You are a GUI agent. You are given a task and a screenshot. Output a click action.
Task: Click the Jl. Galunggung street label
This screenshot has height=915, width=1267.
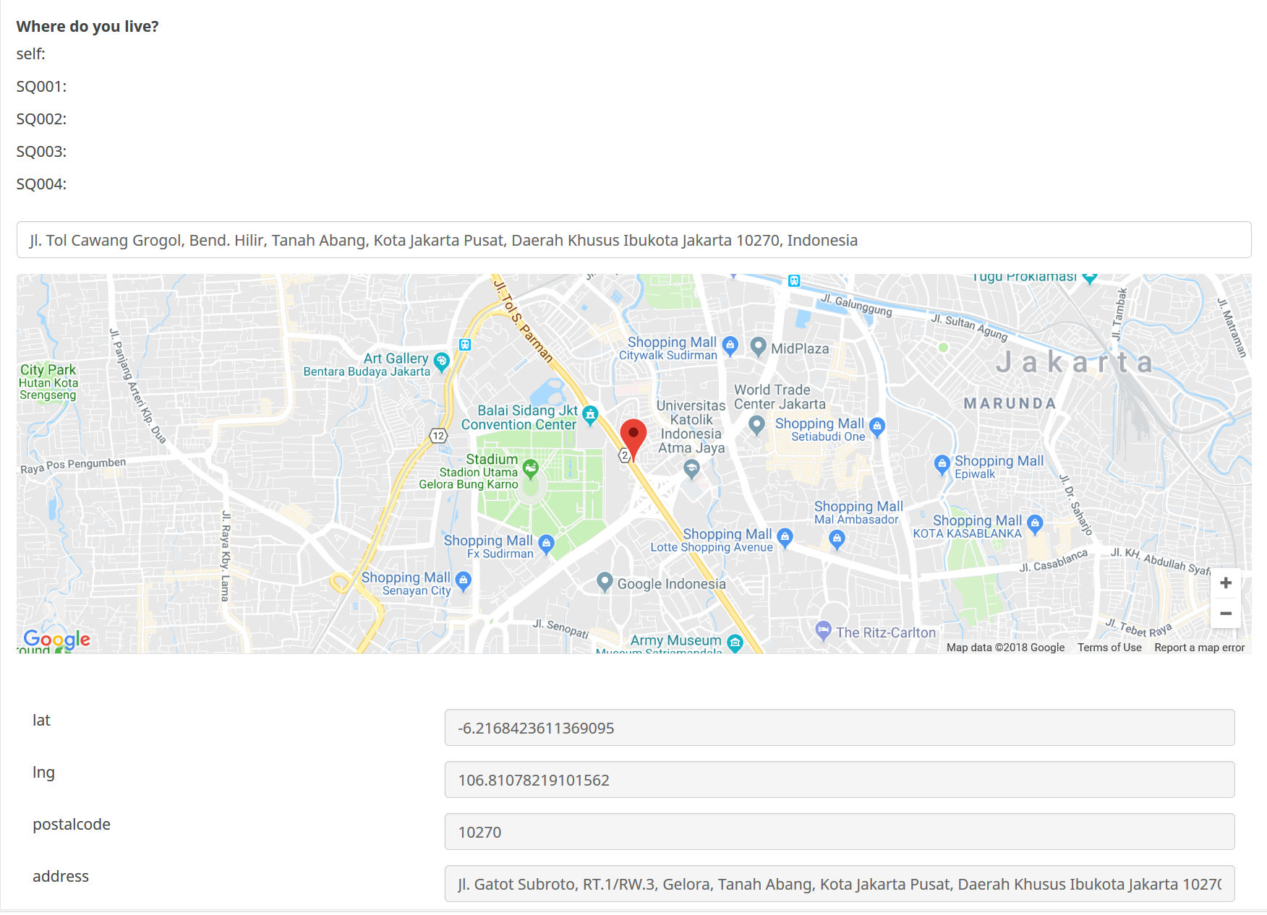click(x=856, y=305)
